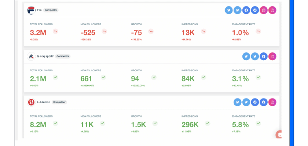Open the chat widget in bottom corner
Screen dimensions: 308x146
[279, 135]
